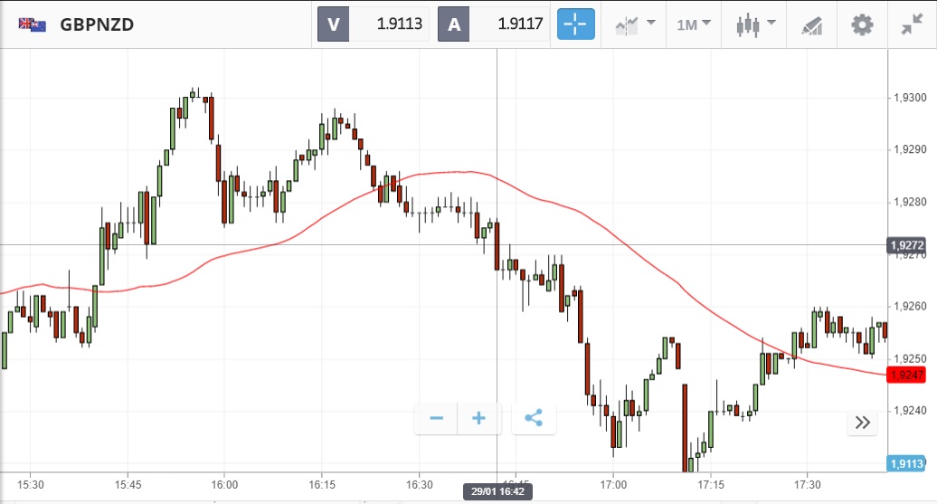
Task: Click the 17:00 label on time axis
Action: 613,483
